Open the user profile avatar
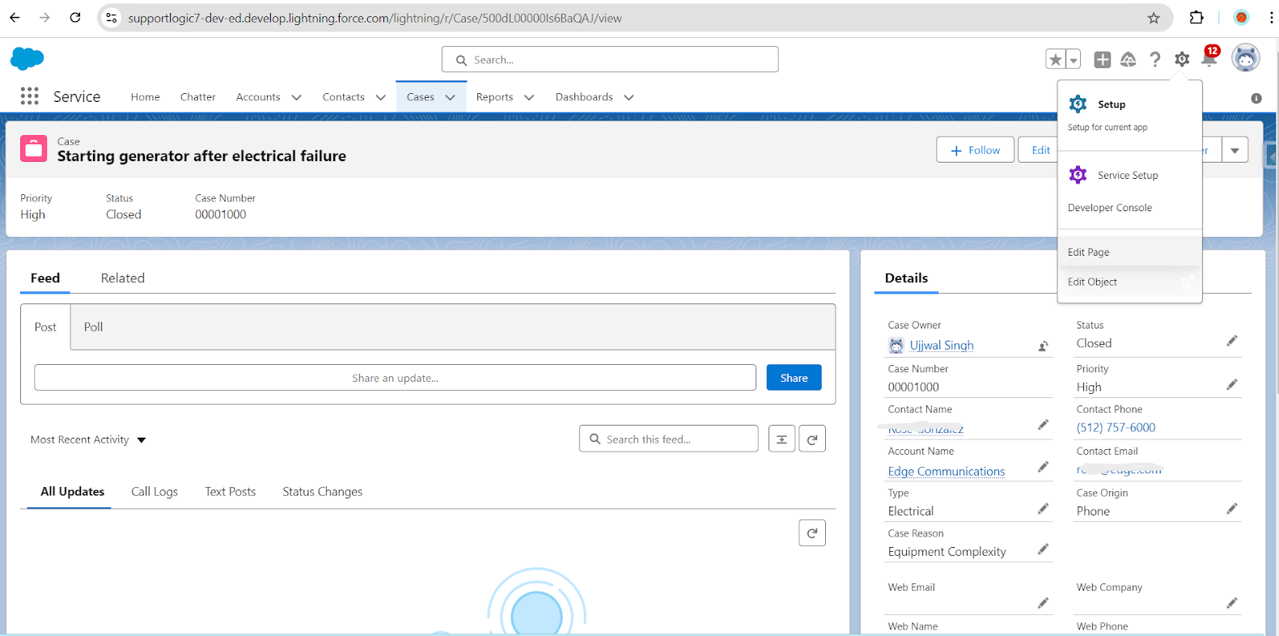 tap(1245, 58)
